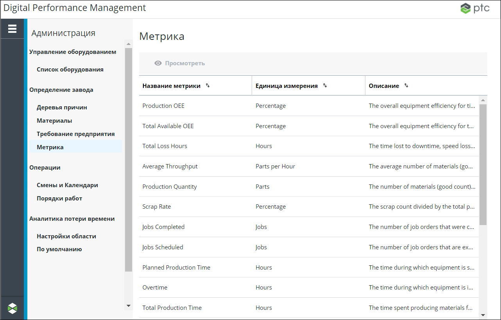The width and height of the screenshot is (501, 320).
Task: Click the sidebar vertical scrollbar thumb
Action: pos(129,160)
